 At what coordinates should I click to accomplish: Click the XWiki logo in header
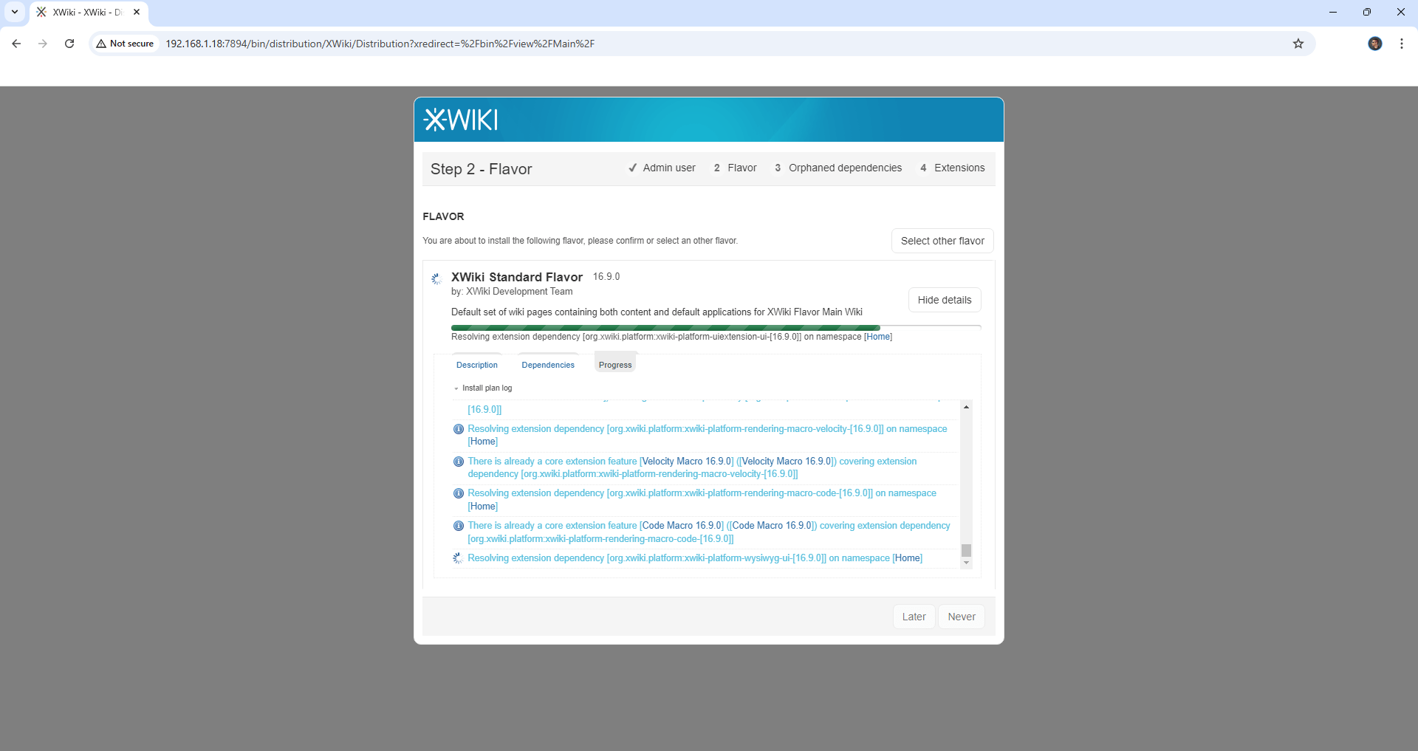[x=461, y=120]
